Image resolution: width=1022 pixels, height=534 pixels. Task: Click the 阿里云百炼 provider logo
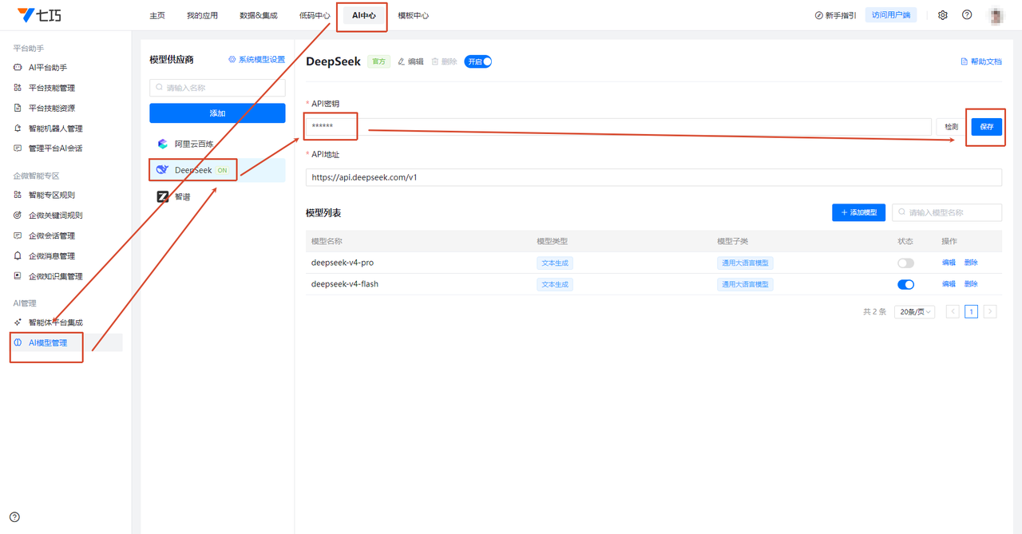coord(163,144)
